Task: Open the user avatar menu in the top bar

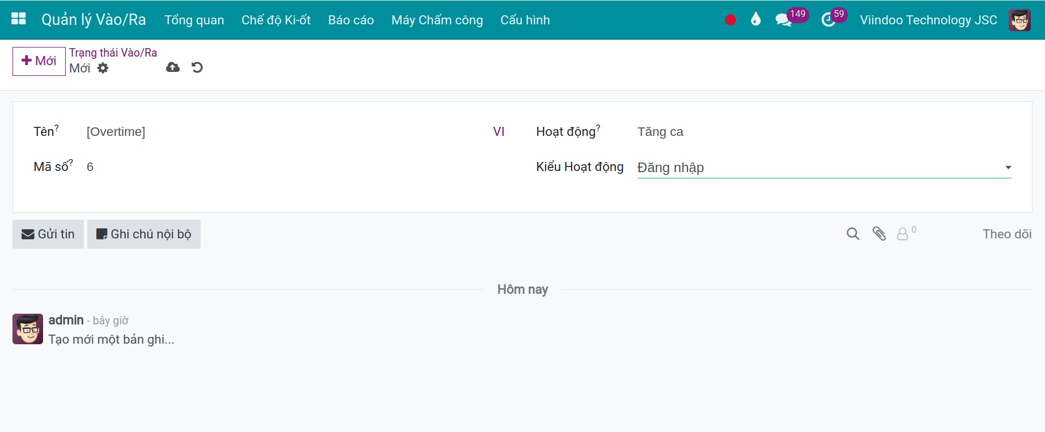Action: [x=1019, y=20]
